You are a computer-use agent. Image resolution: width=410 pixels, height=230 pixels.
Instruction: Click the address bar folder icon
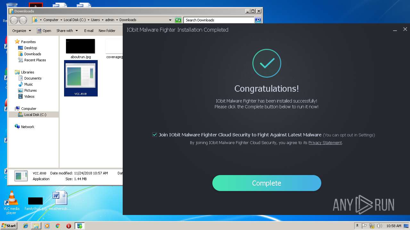(x=35, y=20)
